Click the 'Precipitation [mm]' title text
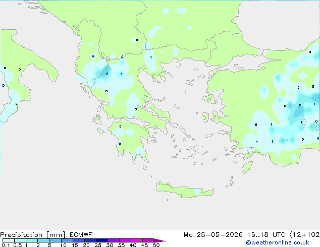 click(33, 235)
